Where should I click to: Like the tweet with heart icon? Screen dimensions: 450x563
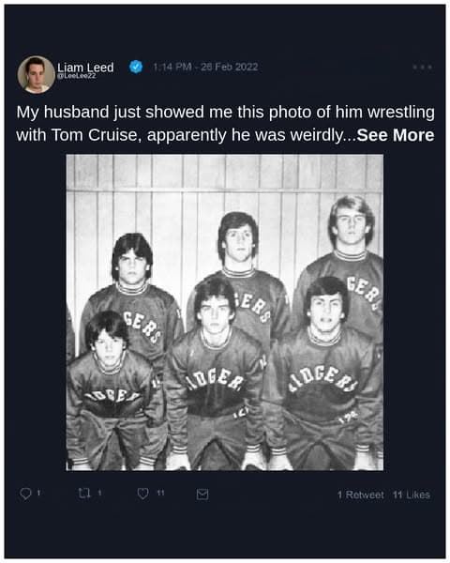(142, 494)
